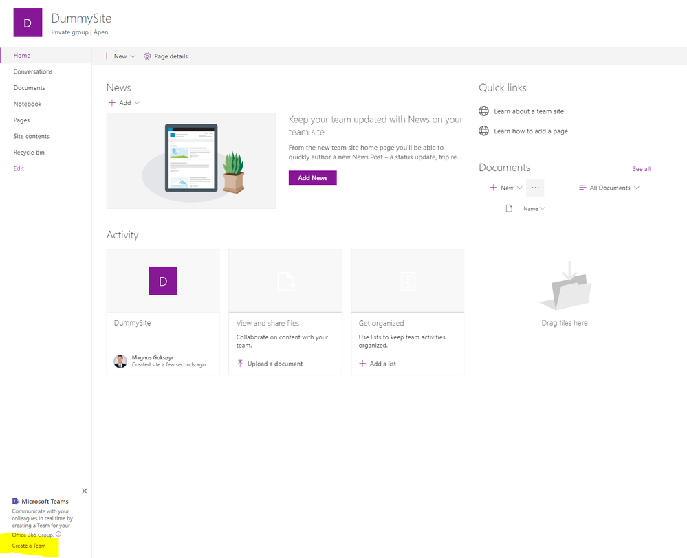Click Magnus Goksøyr profile picture
The height and width of the screenshot is (558, 687).
point(120,361)
